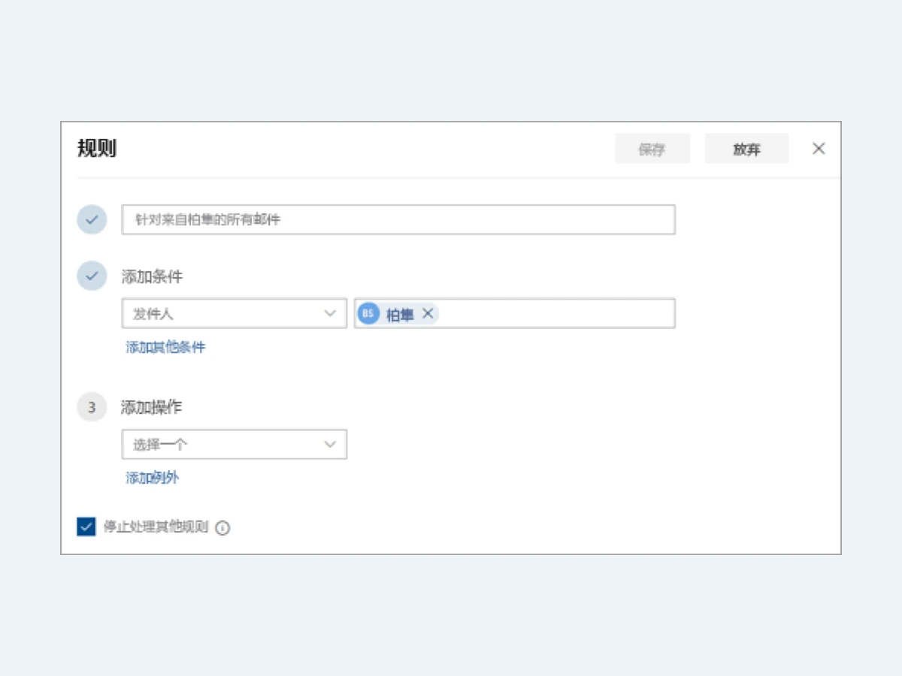Click the rule name input field
The width and height of the screenshot is (902, 676).
tap(398, 219)
